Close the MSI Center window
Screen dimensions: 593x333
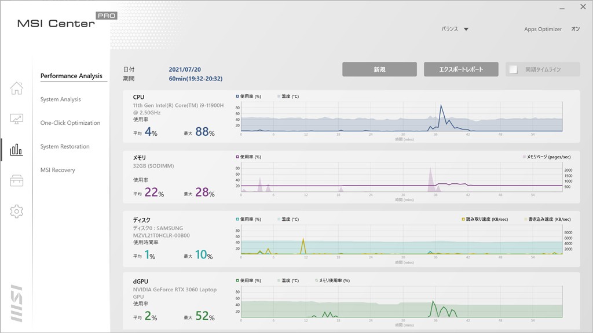click(x=583, y=8)
